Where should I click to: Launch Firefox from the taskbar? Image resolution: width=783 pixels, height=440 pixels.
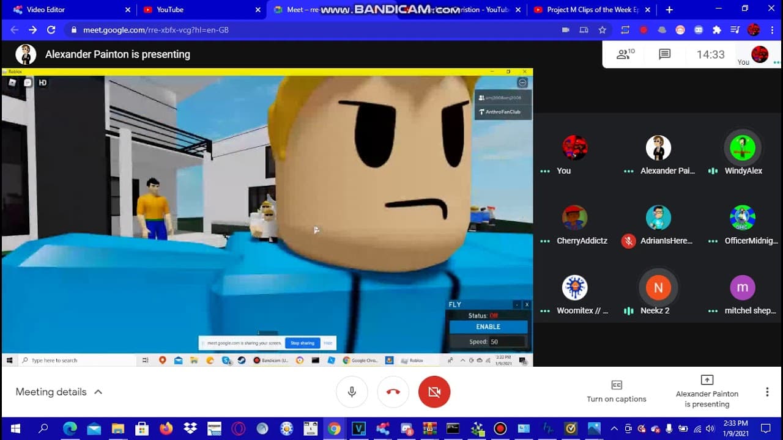(166, 428)
